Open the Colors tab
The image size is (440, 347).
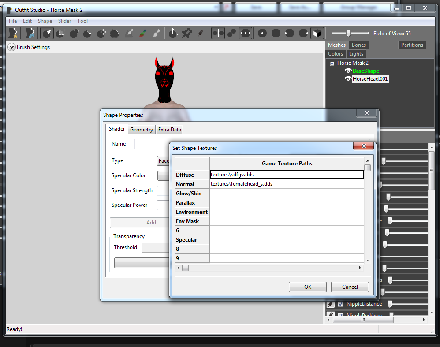point(336,54)
